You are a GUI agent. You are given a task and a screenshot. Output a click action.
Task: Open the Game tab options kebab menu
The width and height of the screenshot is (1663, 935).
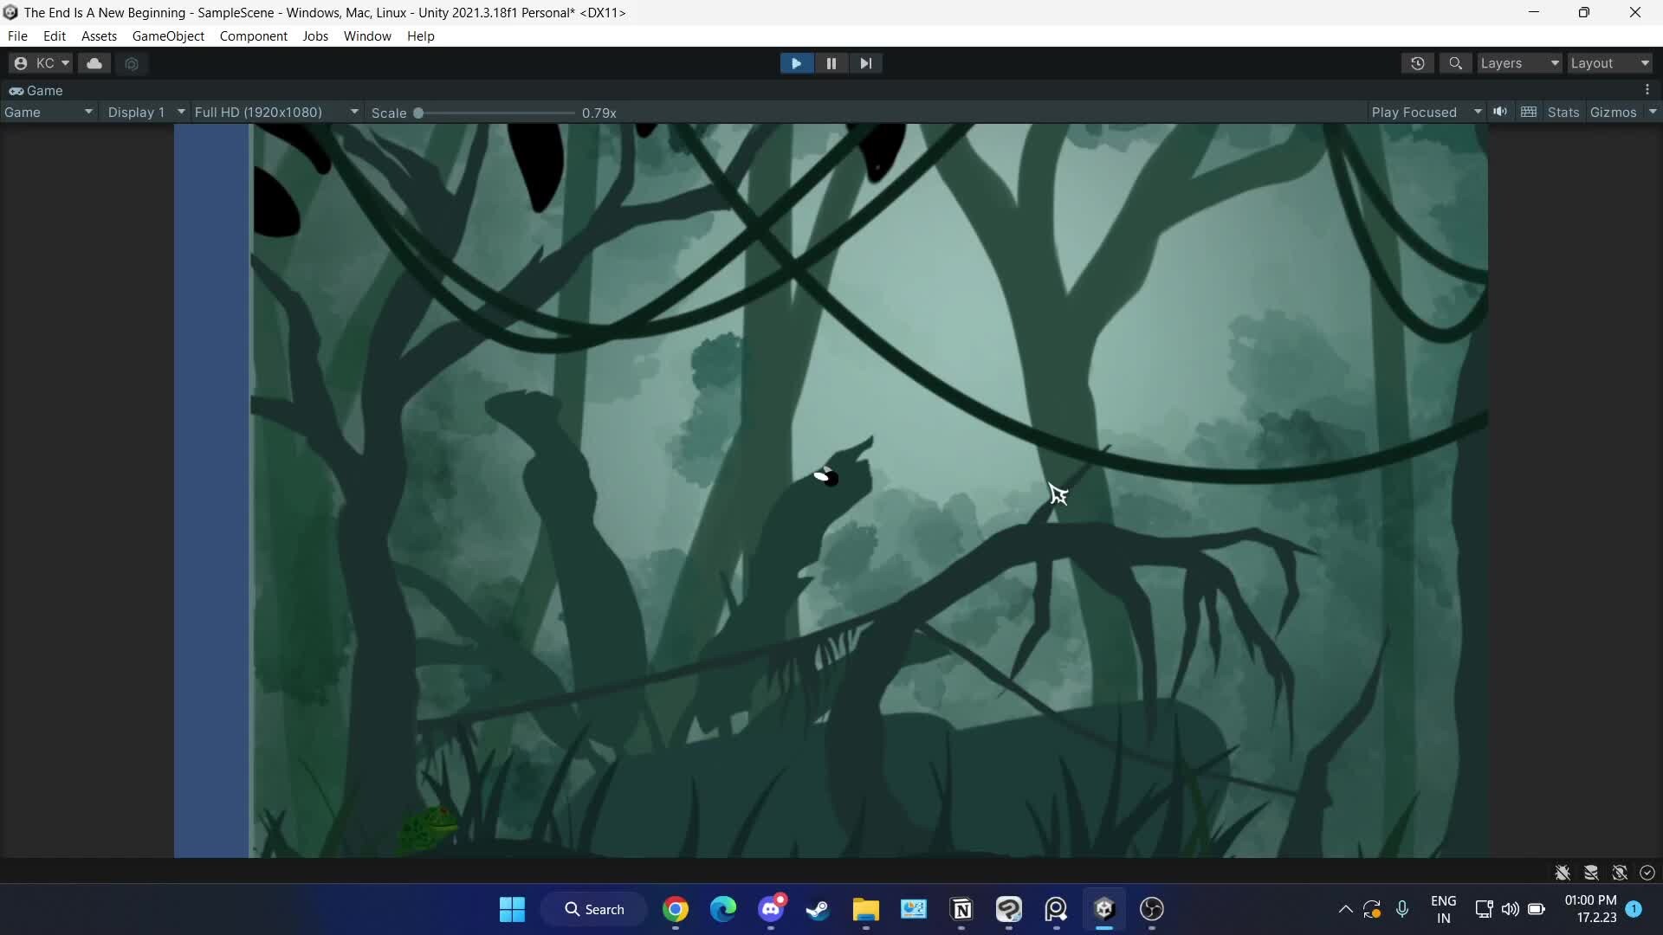(1647, 89)
